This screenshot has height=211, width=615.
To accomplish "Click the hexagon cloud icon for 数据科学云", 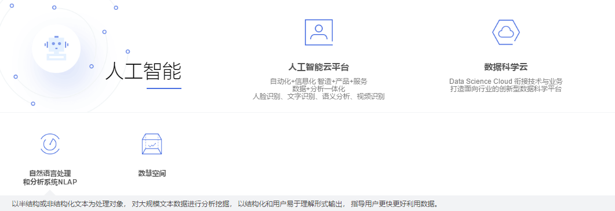I will point(505,32).
